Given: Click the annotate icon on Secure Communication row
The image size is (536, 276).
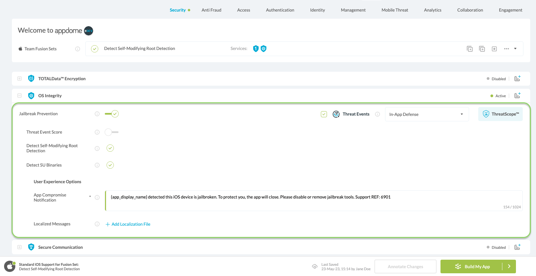Looking at the screenshot, I should tap(517, 247).
